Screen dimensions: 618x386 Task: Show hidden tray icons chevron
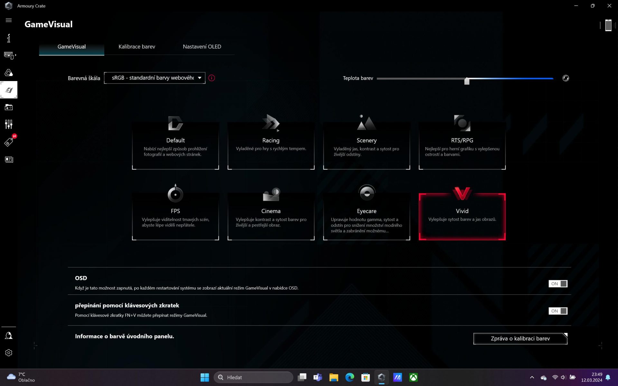pyautogui.click(x=532, y=377)
